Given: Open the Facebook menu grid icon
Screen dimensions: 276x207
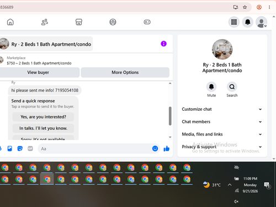Looking at the screenshot, I should (234, 22).
